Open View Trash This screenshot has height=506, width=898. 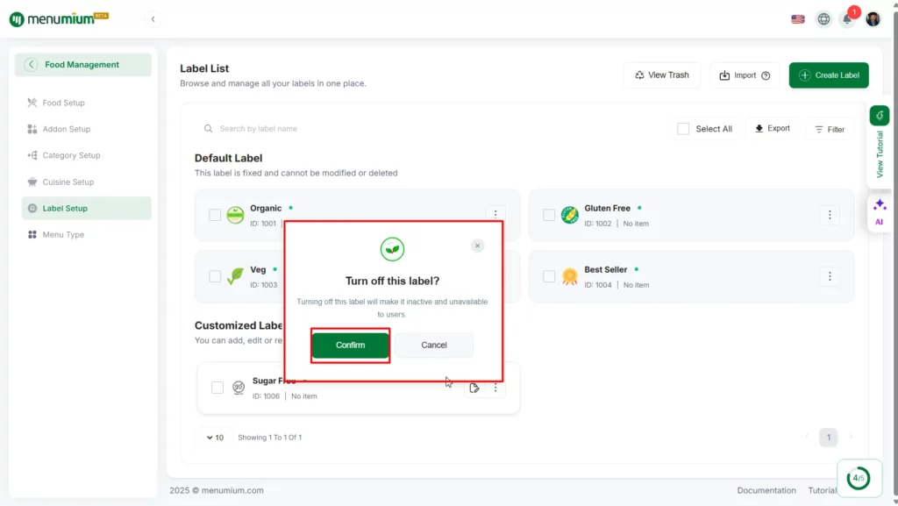[661, 75]
